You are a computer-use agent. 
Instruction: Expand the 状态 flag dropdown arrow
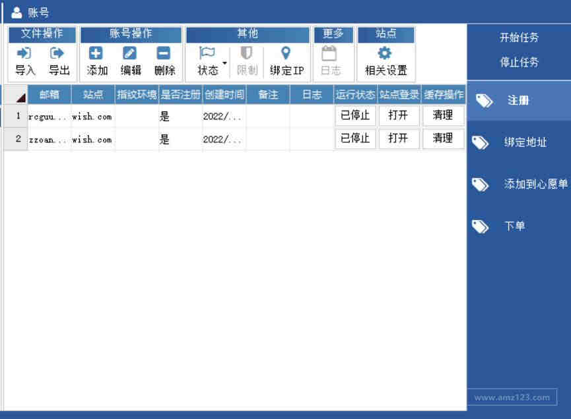click(x=224, y=63)
